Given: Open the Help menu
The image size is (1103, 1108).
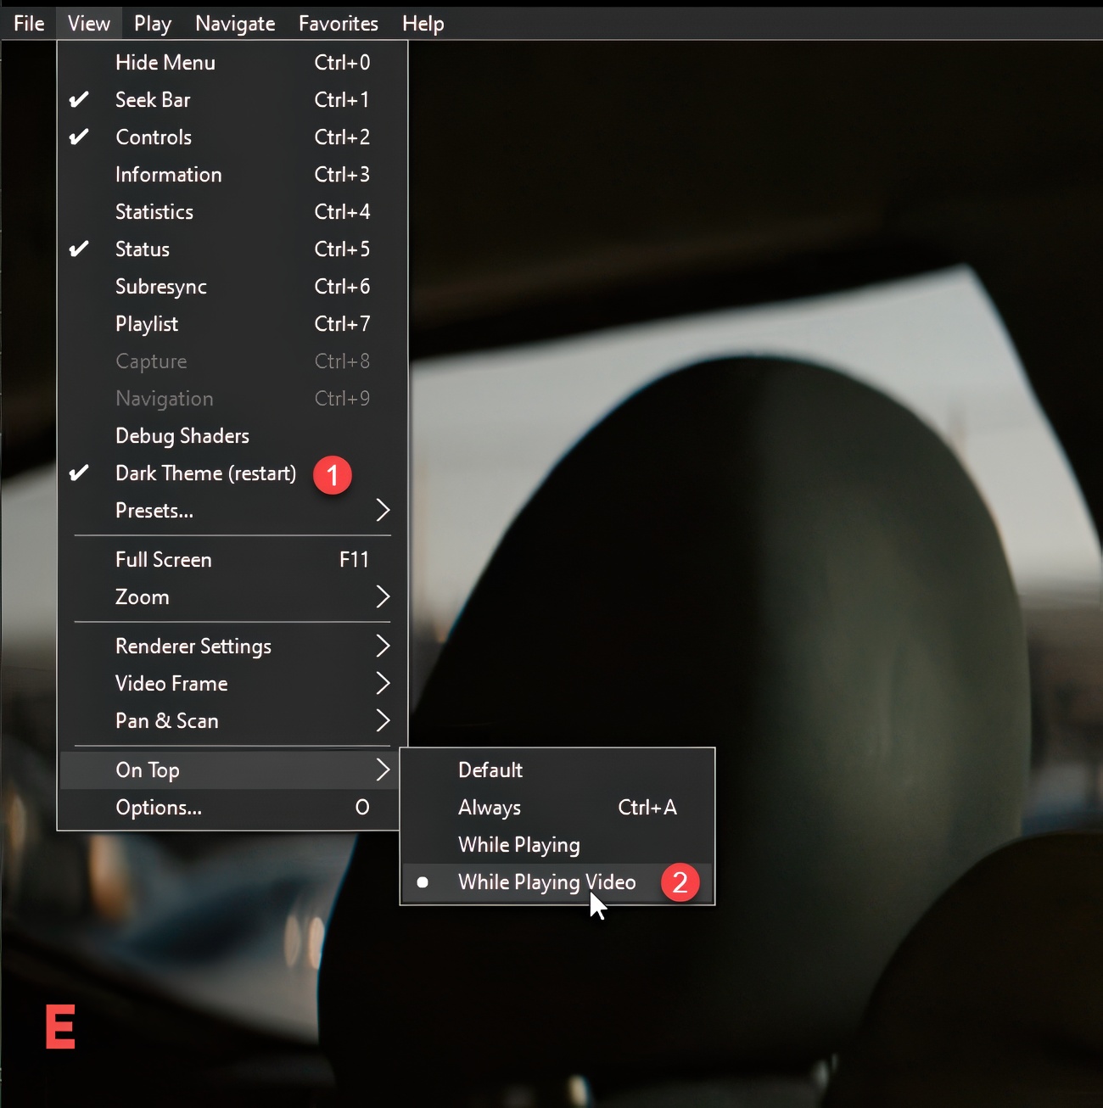Looking at the screenshot, I should 423,24.
